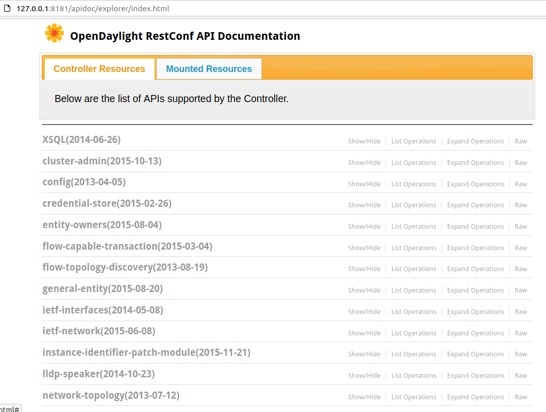546x412 pixels.
Task: Open entity-owners(2015-08-04) API entry
Action: [102, 225]
